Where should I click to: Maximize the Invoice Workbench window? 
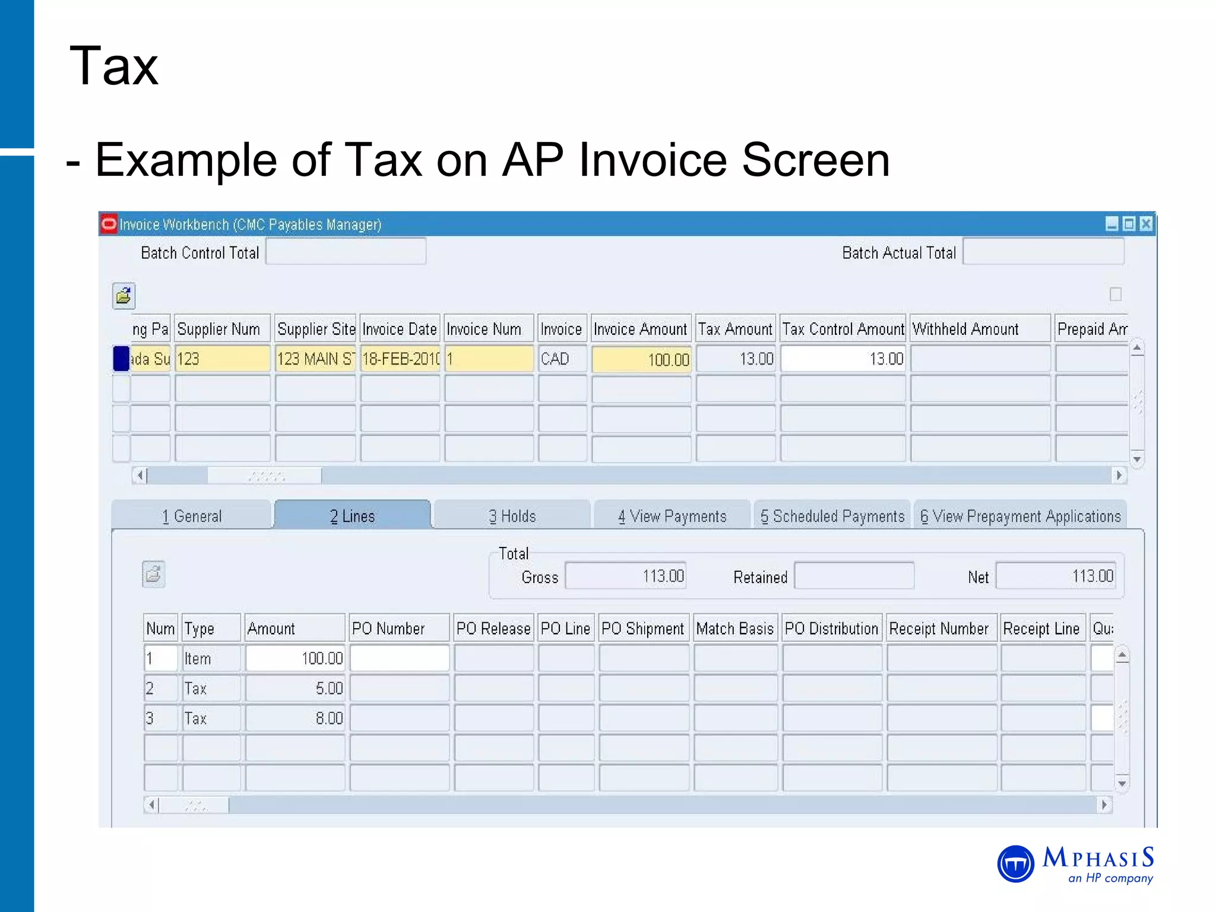(x=1129, y=224)
